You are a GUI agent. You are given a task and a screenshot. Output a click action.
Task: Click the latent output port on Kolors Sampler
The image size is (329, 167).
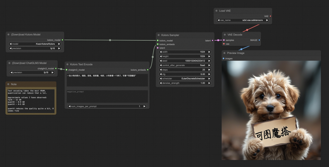pyautogui.click(x=213, y=41)
